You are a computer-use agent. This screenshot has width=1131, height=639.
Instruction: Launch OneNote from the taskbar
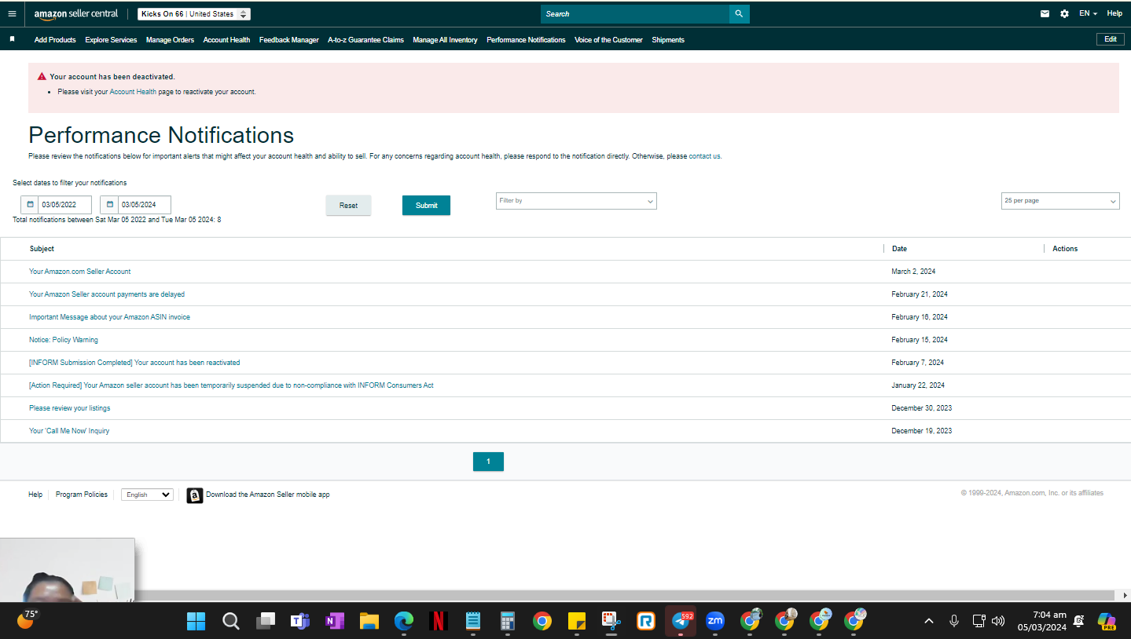coord(334,622)
